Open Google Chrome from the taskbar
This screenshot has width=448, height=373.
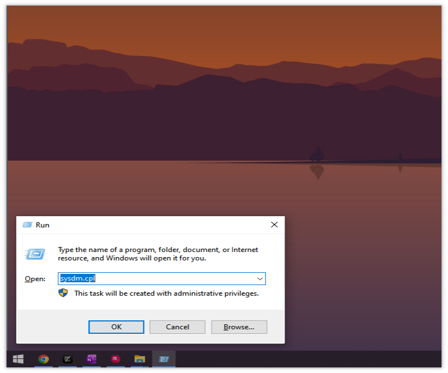point(44,358)
